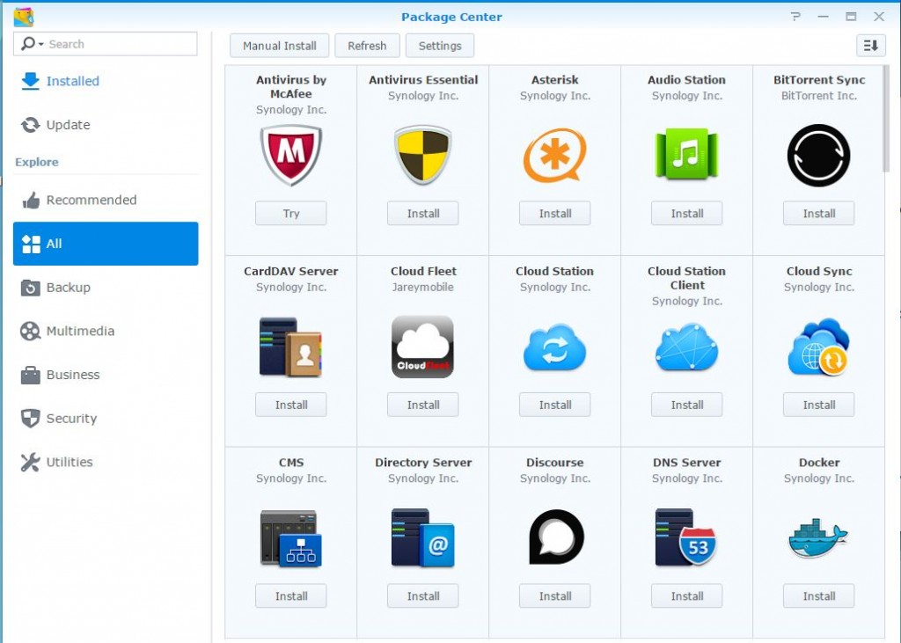Install Antivirus Essential
Image resolution: width=901 pixels, height=643 pixels.
423,213
